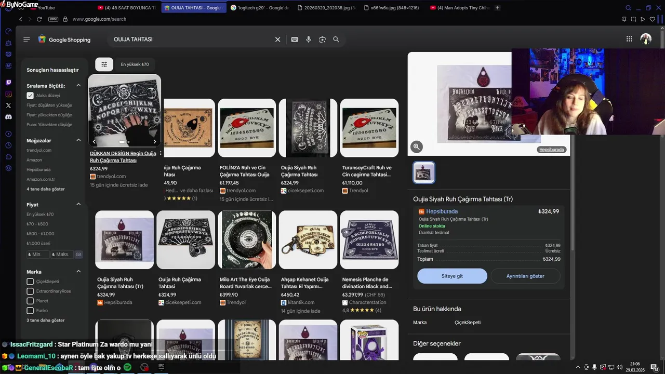The image size is (665, 374).
Task: Switch to the Man Adopts Tiny Chihuahua tab
Action: [459, 8]
